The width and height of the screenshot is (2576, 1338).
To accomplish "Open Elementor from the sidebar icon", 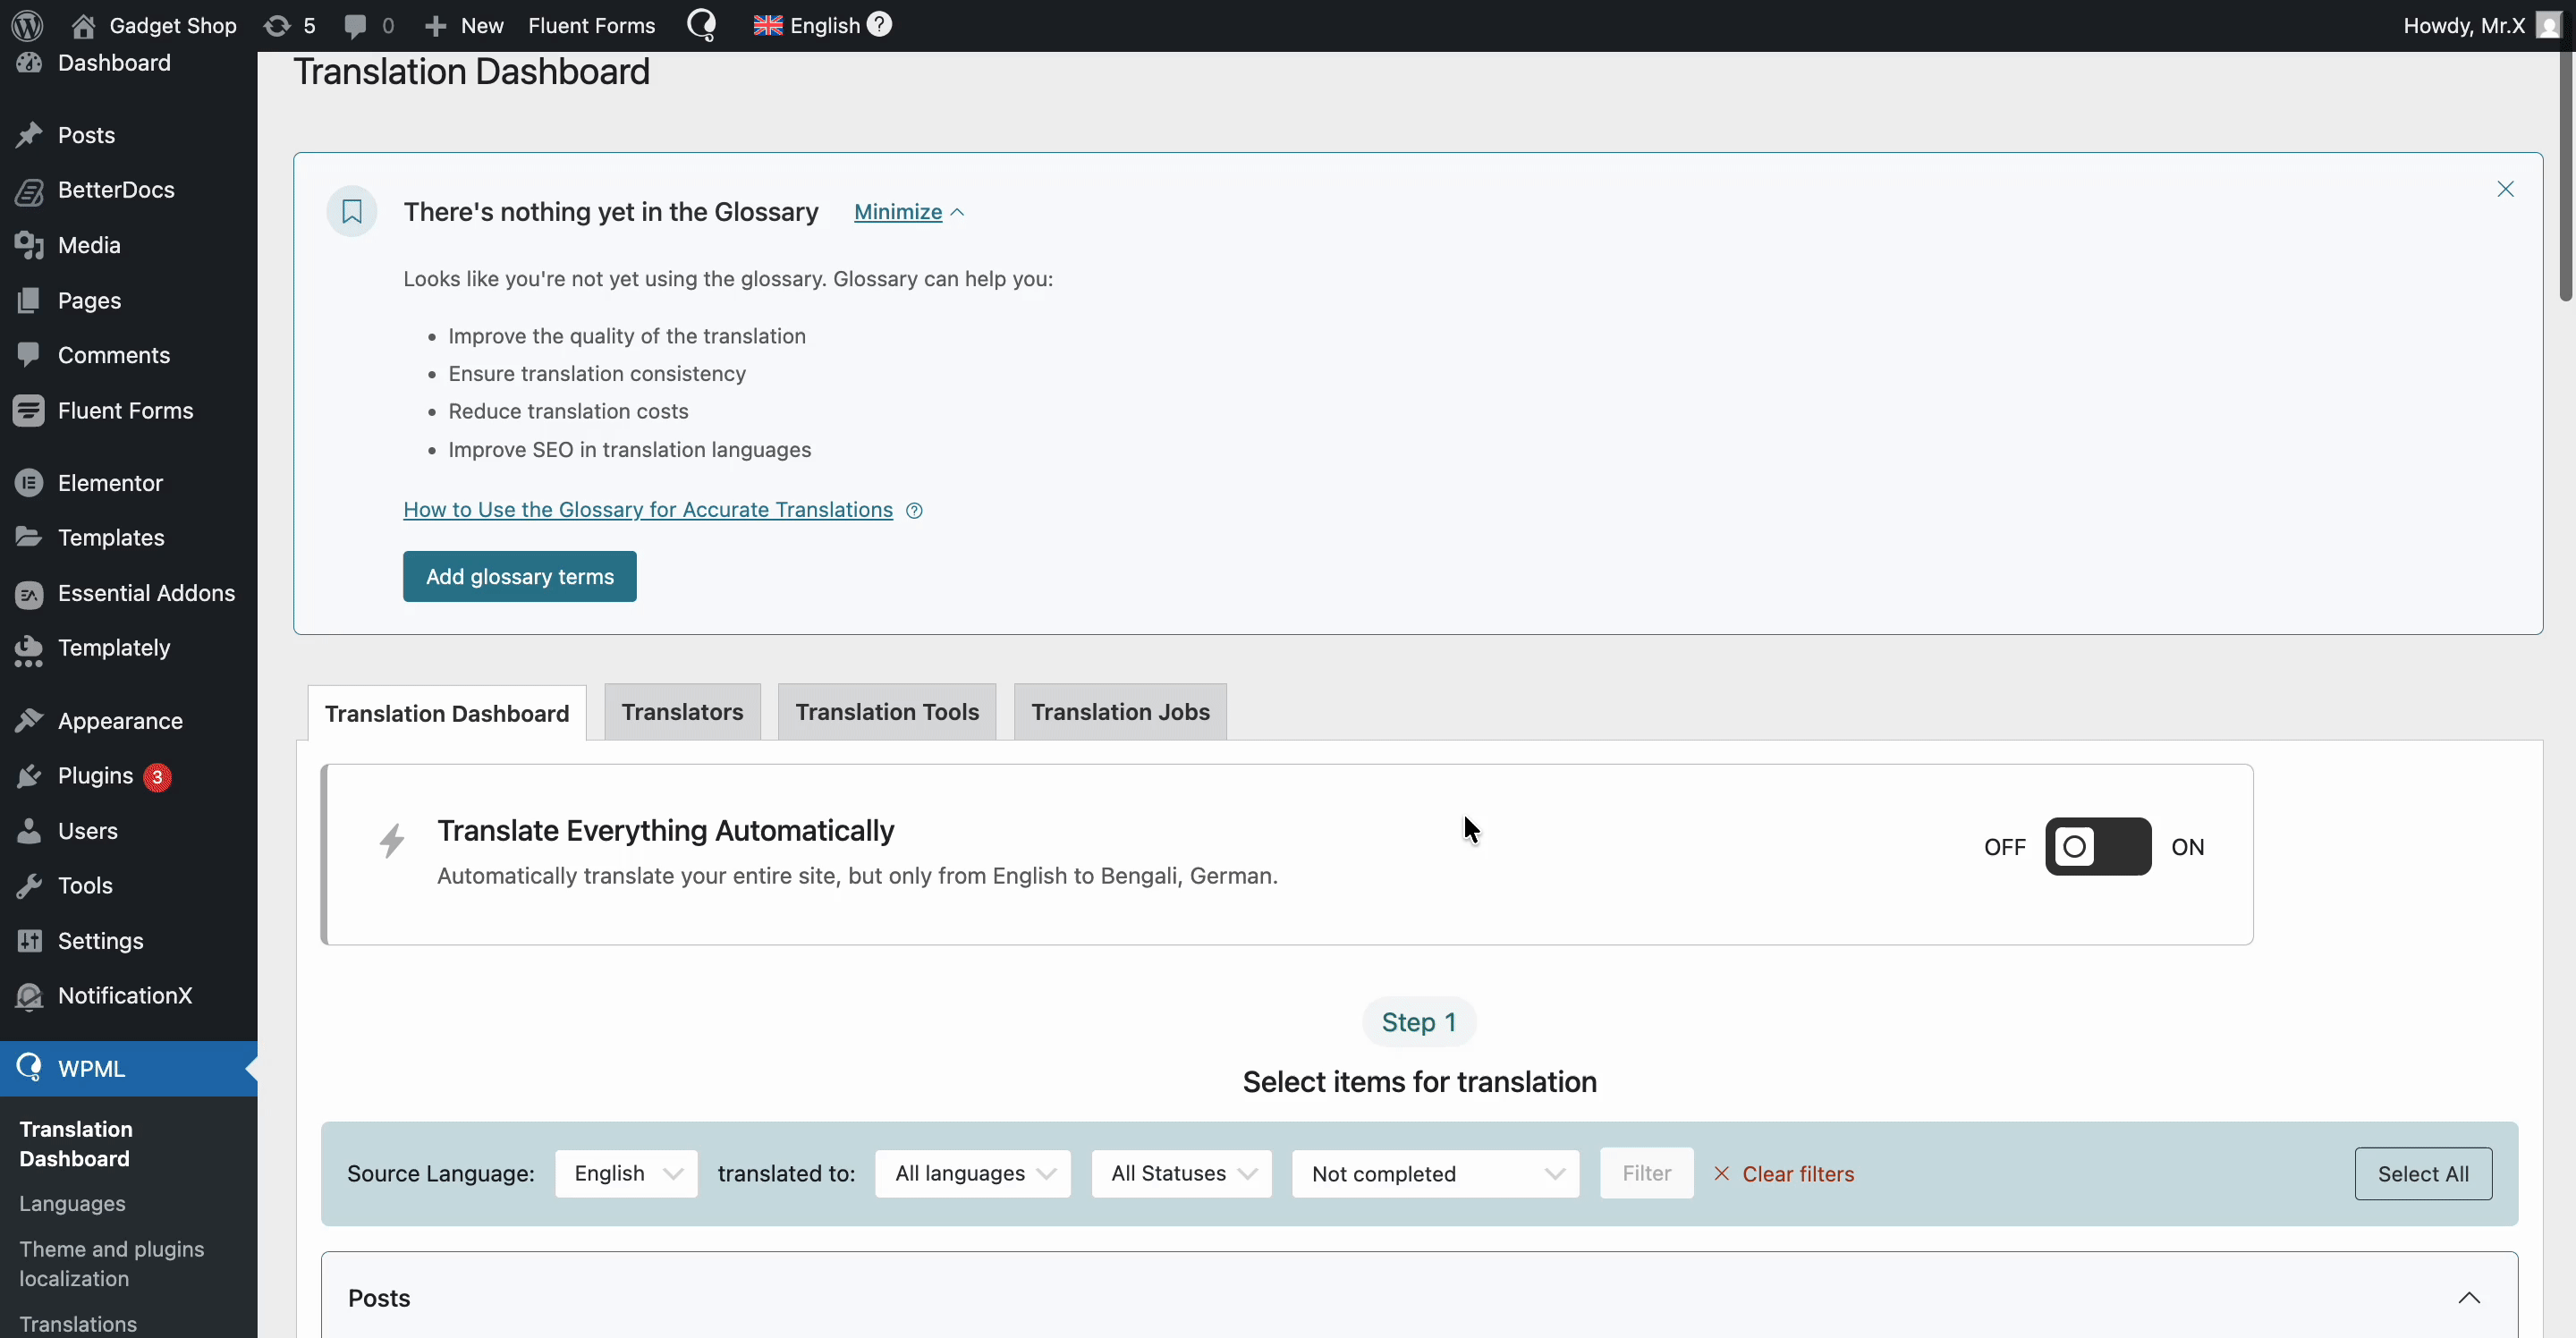I will (30, 483).
